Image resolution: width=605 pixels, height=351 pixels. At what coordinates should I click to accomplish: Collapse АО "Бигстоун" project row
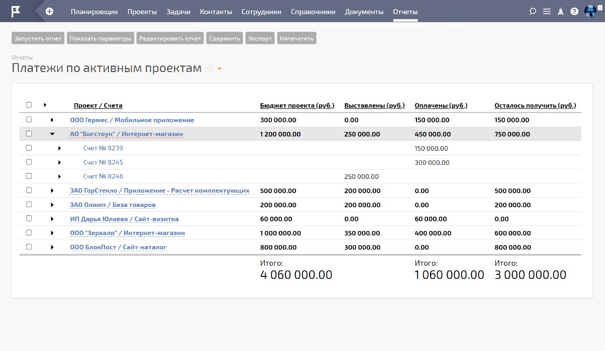coord(52,134)
